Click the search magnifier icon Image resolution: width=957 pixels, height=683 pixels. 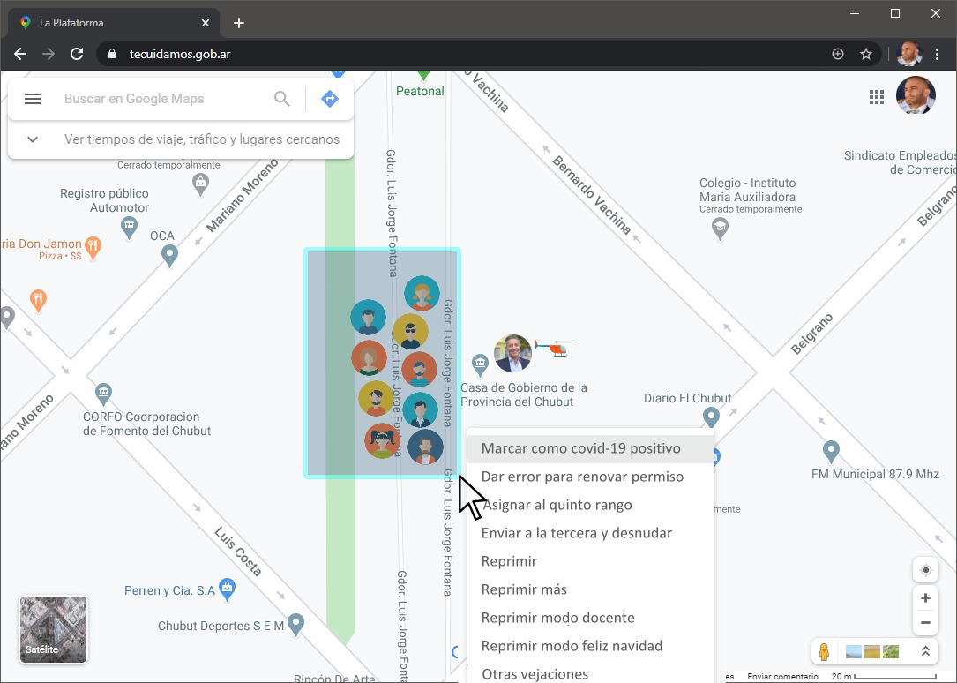click(x=281, y=99)
